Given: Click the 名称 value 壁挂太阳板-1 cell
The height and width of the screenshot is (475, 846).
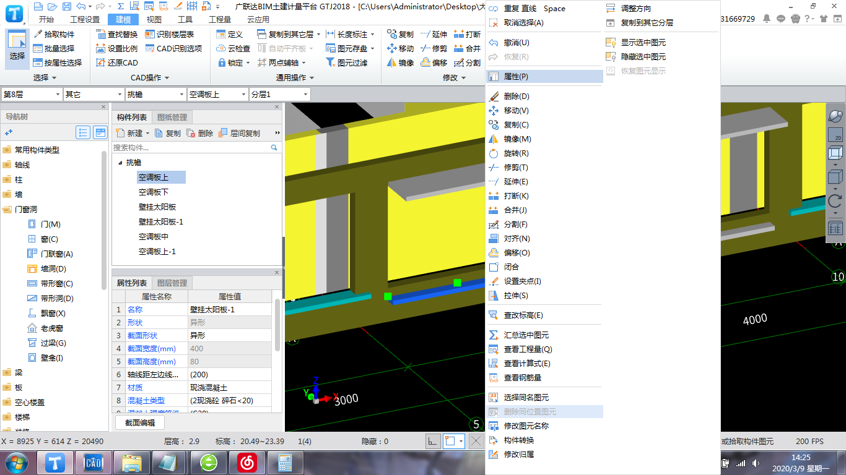Looking at the screenshot, I should (x=230, y=309).
